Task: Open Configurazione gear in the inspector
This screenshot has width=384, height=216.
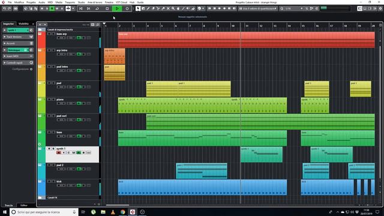Action: point(31,70)
